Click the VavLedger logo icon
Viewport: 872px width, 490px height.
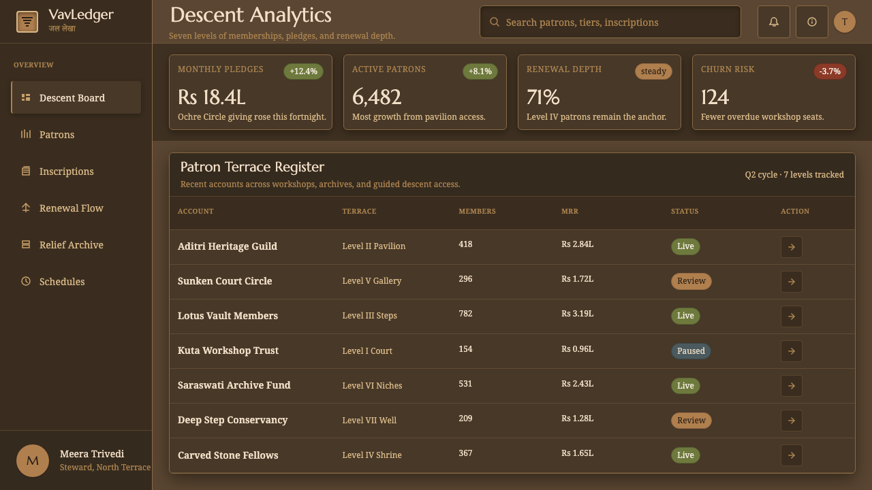coord(27,22)
